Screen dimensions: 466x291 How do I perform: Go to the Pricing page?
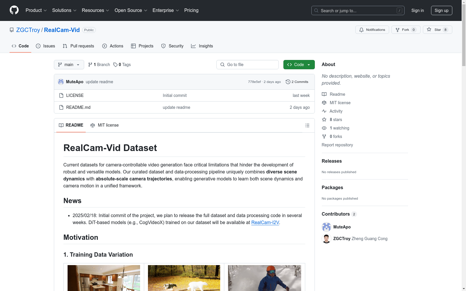pyautogui.click(x=191, y=10)
